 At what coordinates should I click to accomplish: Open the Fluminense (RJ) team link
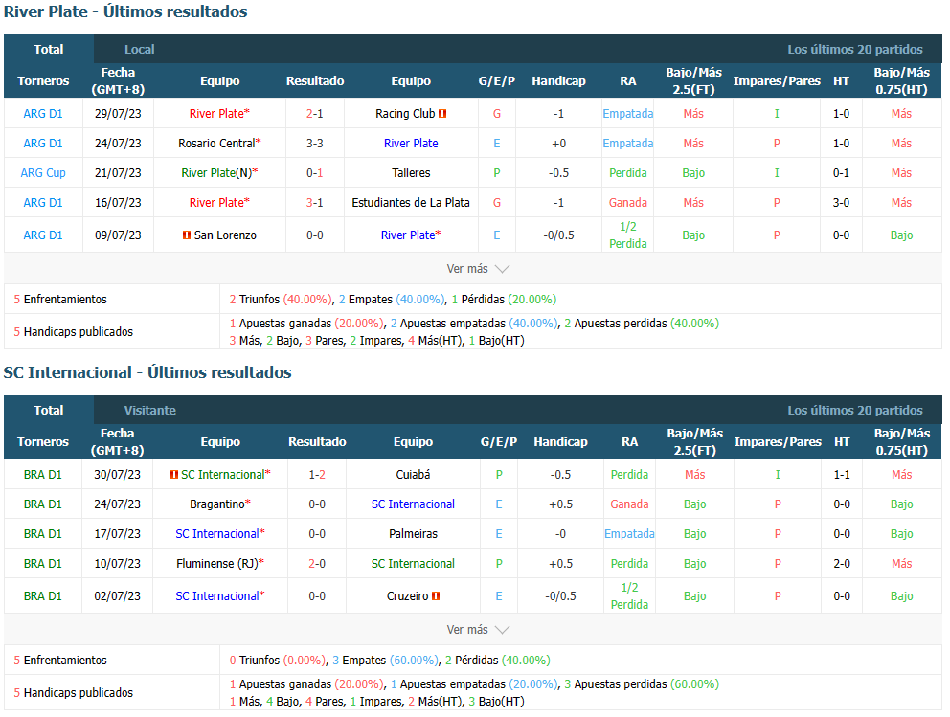[x=217, y=564]
